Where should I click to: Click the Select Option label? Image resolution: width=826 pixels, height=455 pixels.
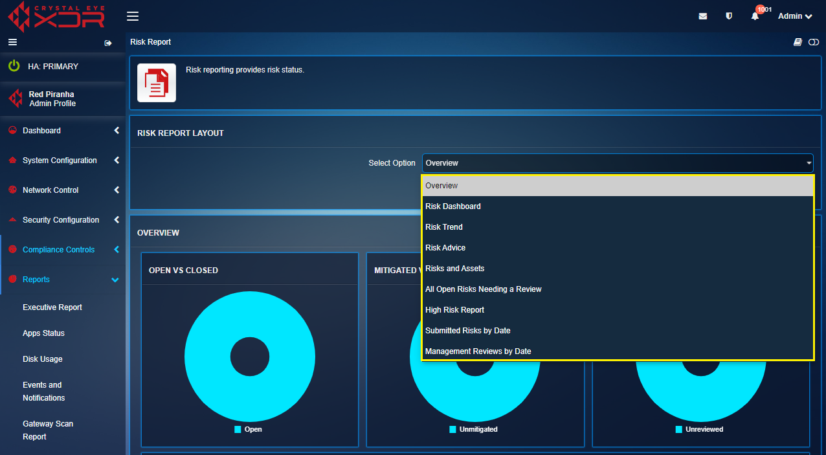coord(392,163)
